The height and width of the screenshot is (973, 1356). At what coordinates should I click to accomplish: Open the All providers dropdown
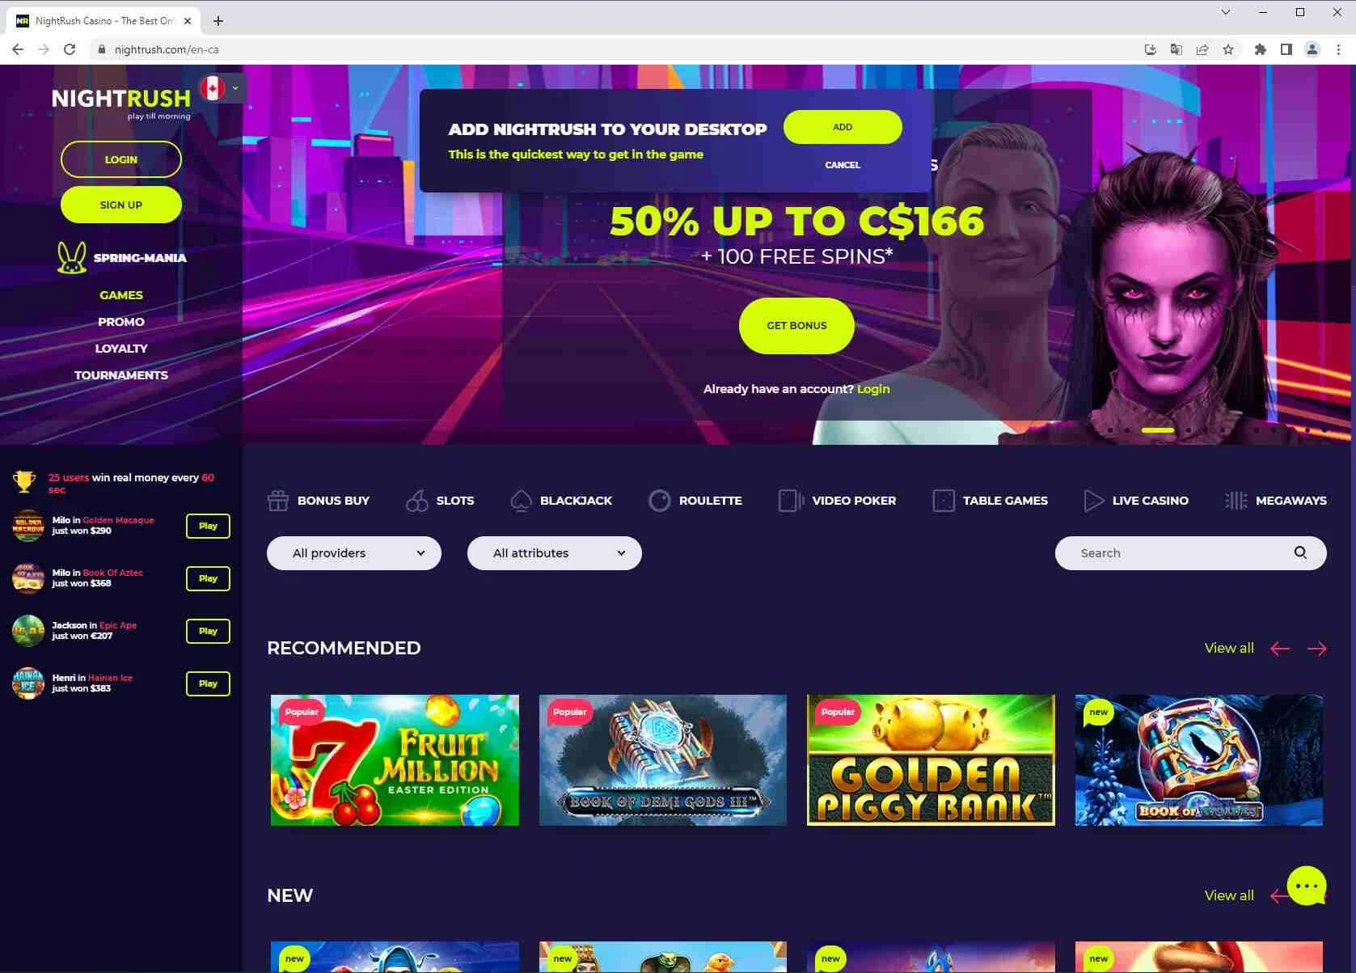click(x=354, y=553)
